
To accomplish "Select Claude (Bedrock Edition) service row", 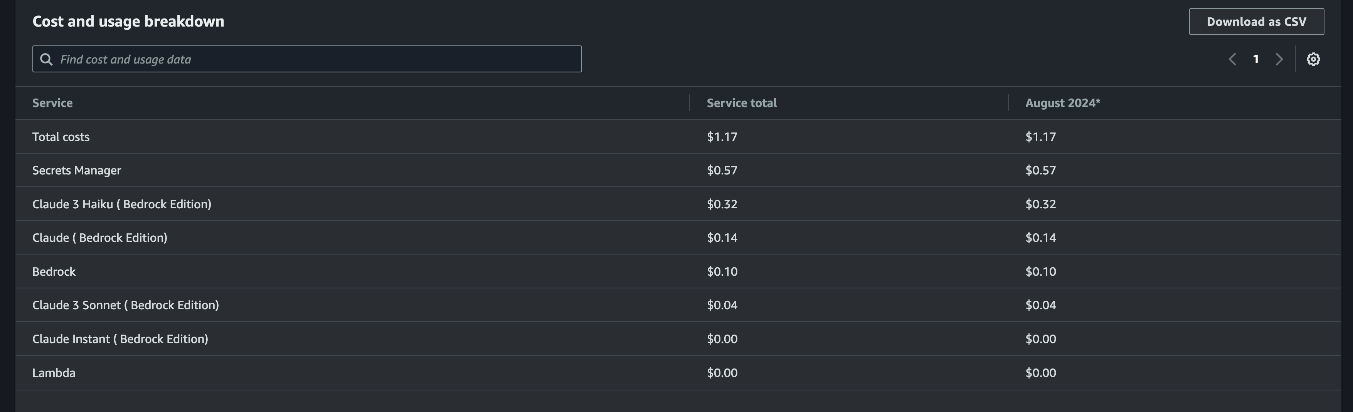I will click(678, 237).
